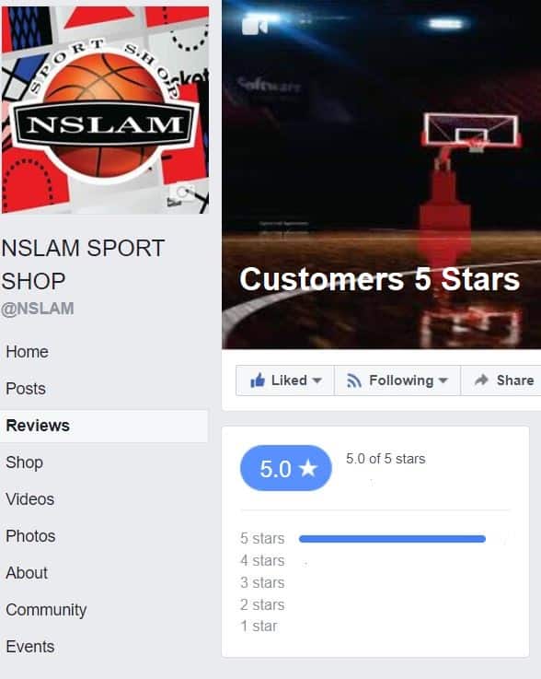Click the 5 stars blue rating bar
Screen dimensions: 541x679
(x=392, y=539)
